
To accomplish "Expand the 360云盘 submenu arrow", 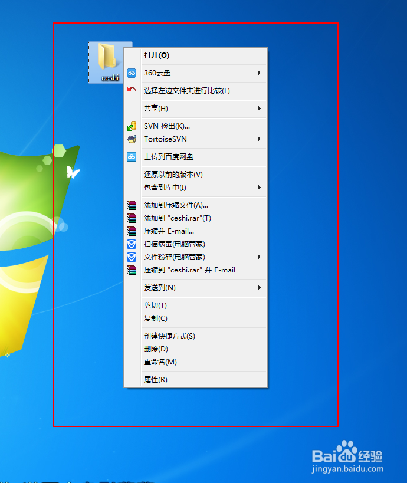I will pyautogui.click(x=260, y=73).
